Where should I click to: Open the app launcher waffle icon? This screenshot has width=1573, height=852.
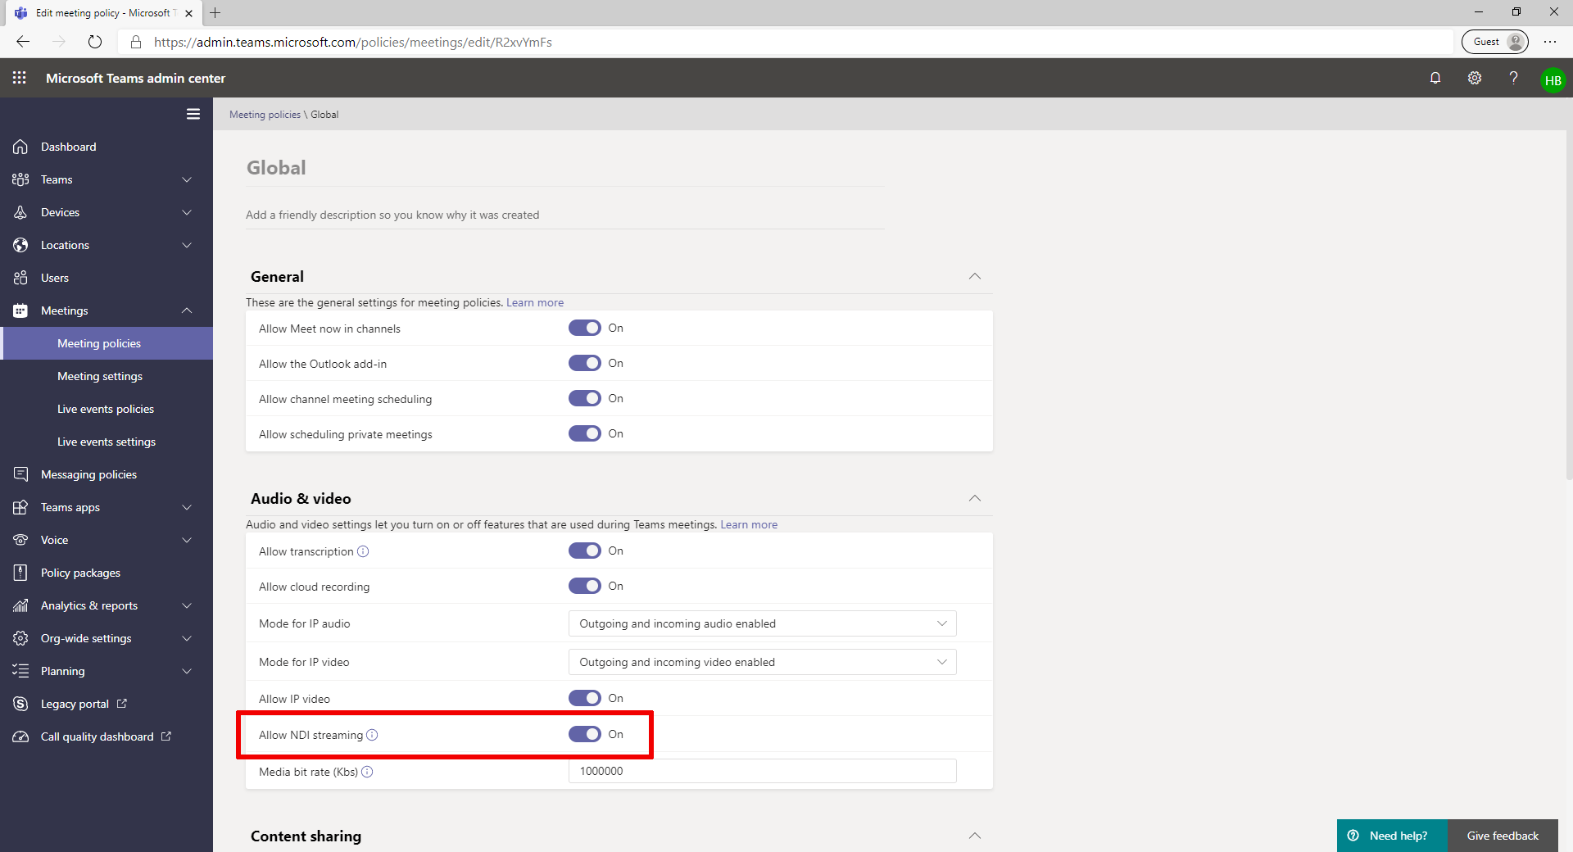20,78
